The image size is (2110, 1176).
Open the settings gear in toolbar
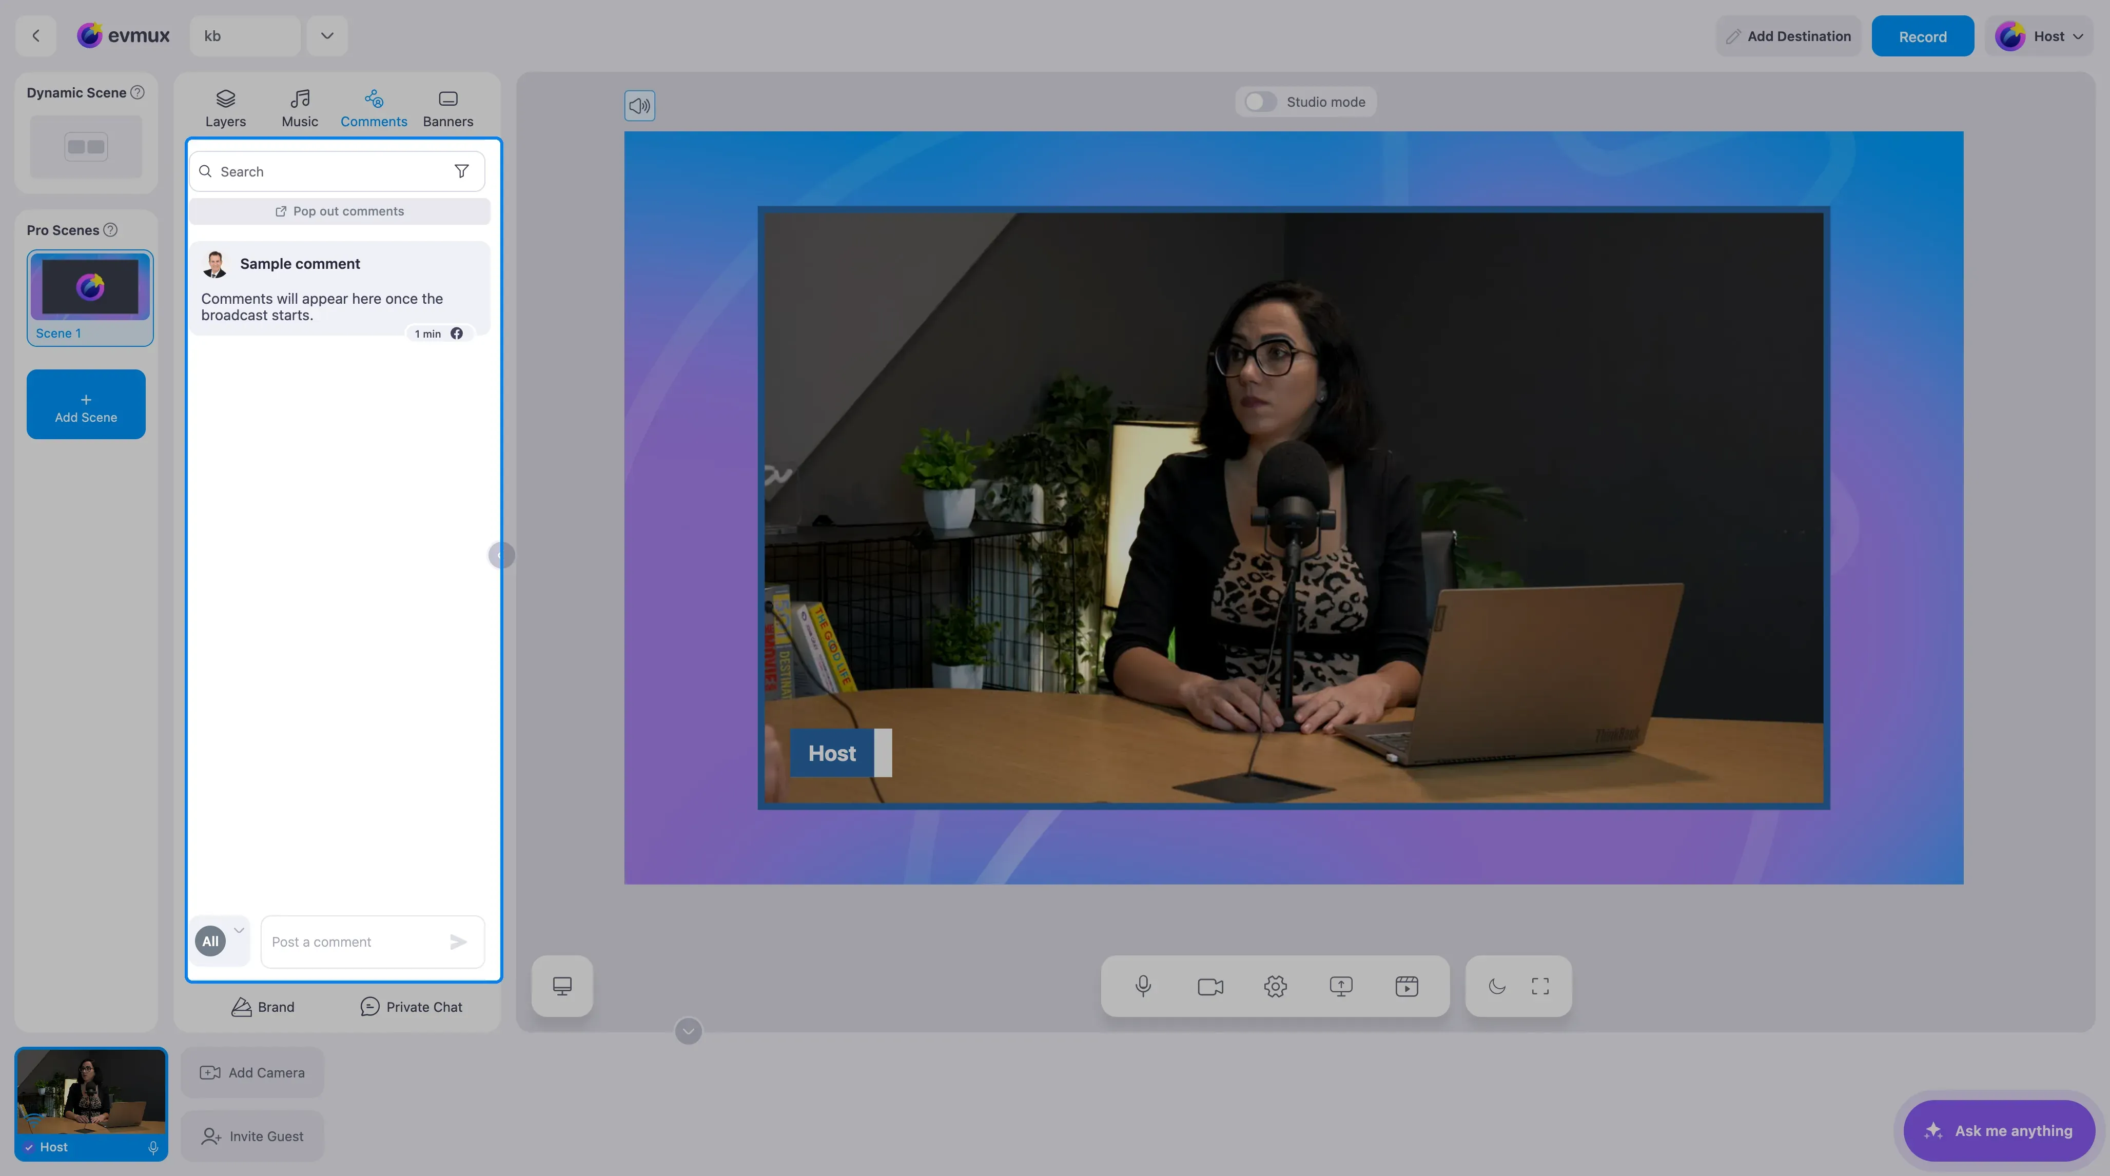click(x=1275, y=986)
